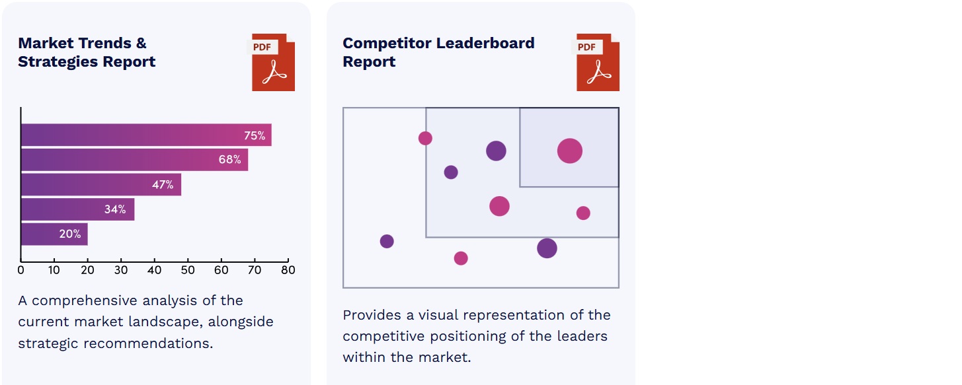
Task: Select the small pink bubble on the inner box edge
Action: pyautogui.click(x=425, y=138)
